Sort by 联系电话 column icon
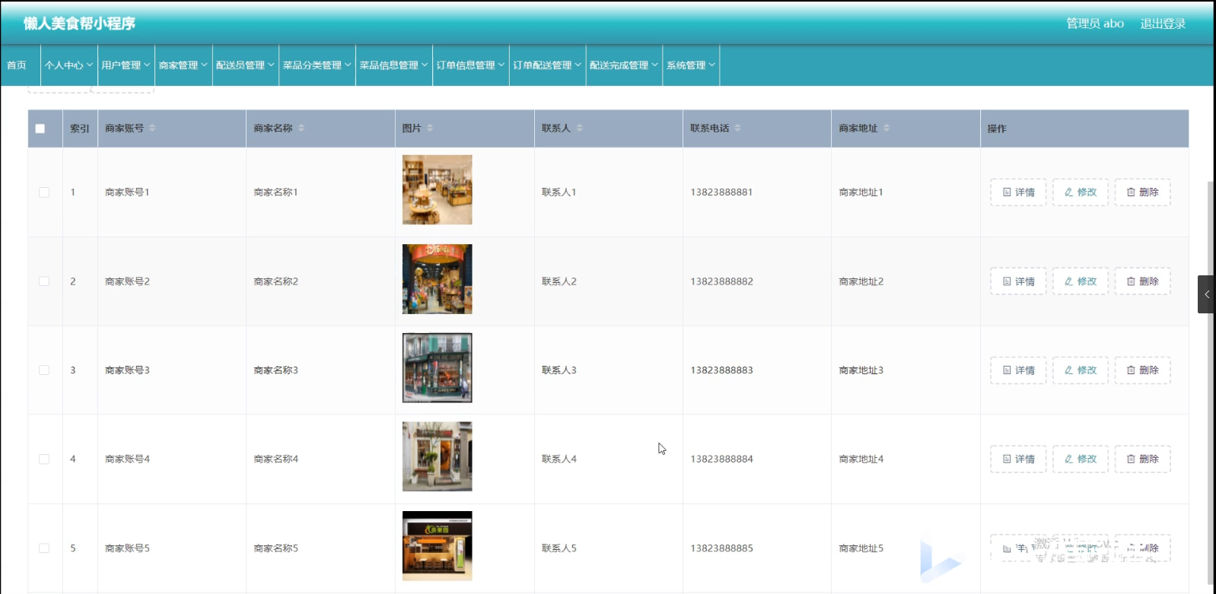Screen dimensions: 1216x594 pos(737,128)
